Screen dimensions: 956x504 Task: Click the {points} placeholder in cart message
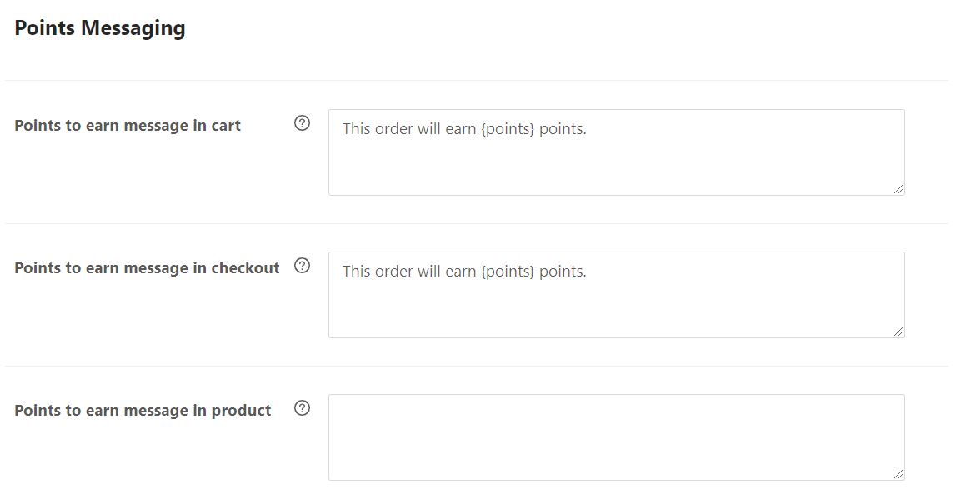[x=508, y=130]
